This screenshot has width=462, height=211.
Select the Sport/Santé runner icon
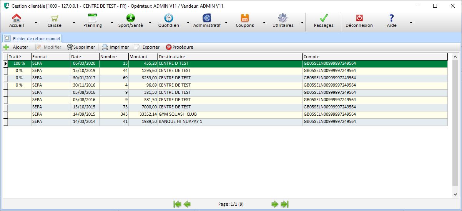(130, 18)
